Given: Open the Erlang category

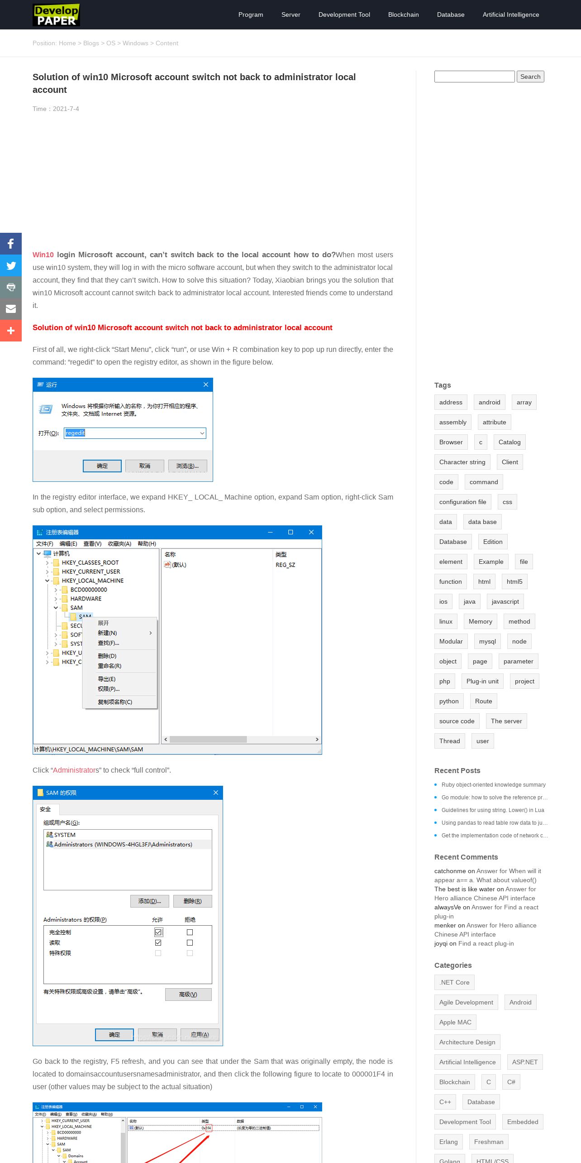Looking at the screenshot, I should click(x=448, y=1142).
